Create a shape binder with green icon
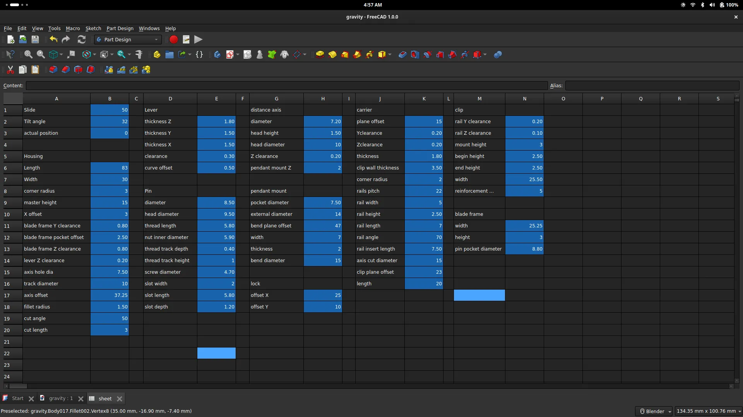Image resolution: width=743 pixels, height=417 pixels. (x=272, y=54)
